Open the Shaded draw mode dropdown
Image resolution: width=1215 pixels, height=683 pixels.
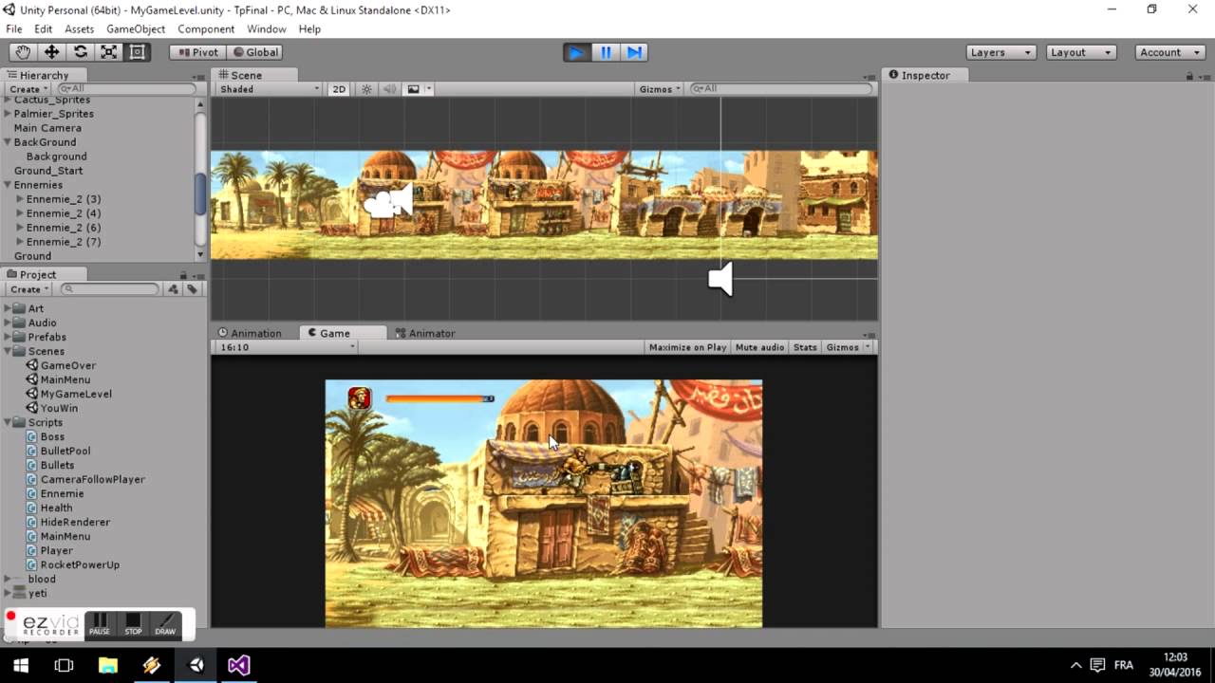[x=270, y=89]
